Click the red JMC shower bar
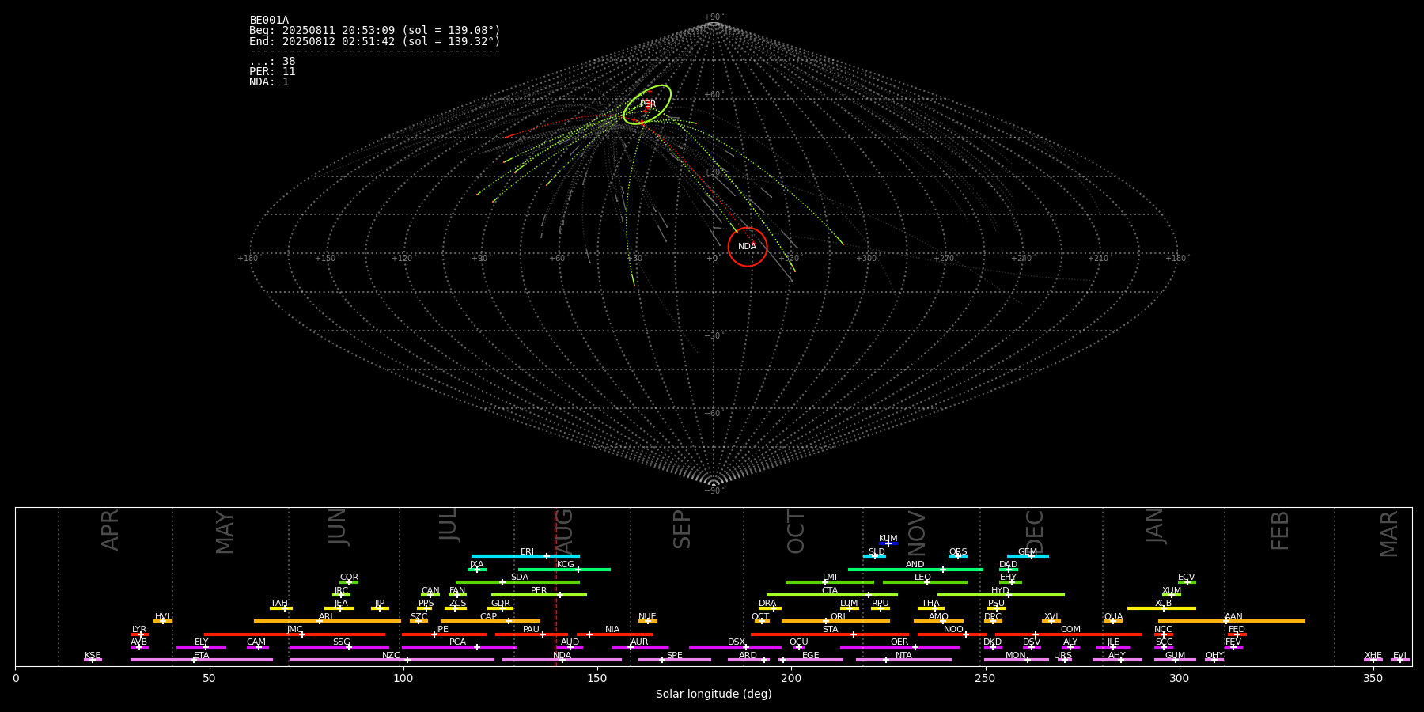The image size is (1424, 712). pos(295,634)
